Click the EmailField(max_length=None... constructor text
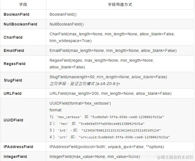 (113, 50)
